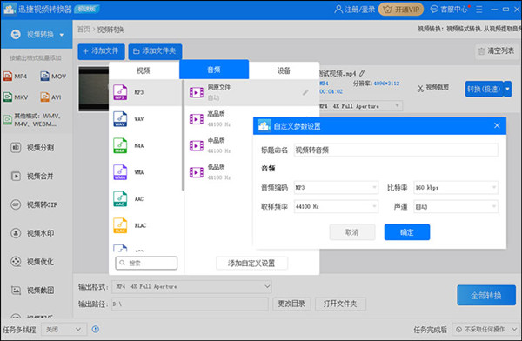Click the 开通VIP button
The height and width of the screenshot is (341, 522).
click(x=401, y=10)
